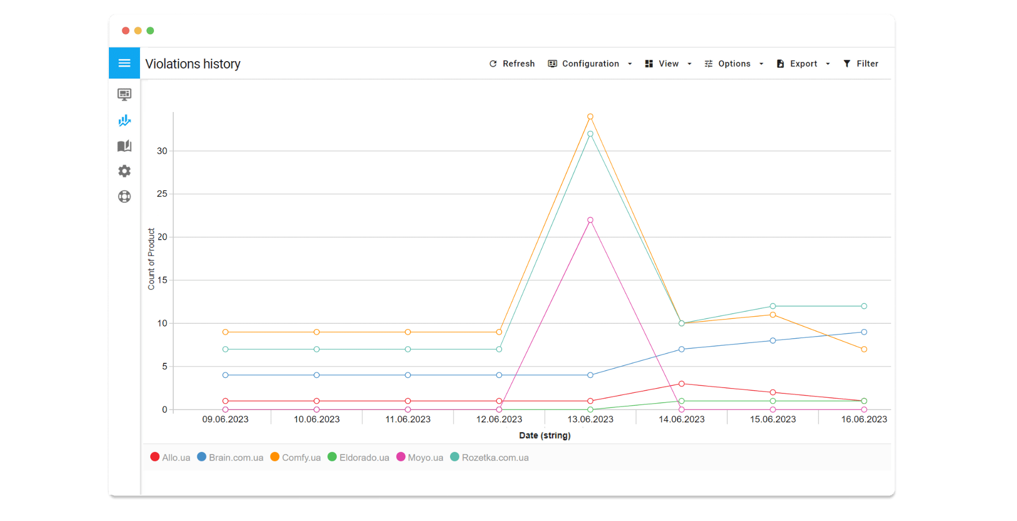Toggle Brain.com.ua series in legend
This screenshot has width=1017, height=521.
pyautogui.click(x=231, y=457)
